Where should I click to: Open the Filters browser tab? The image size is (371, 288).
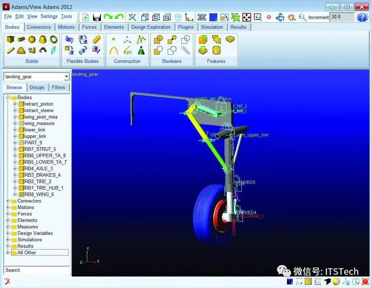click(x=59, y=88)
